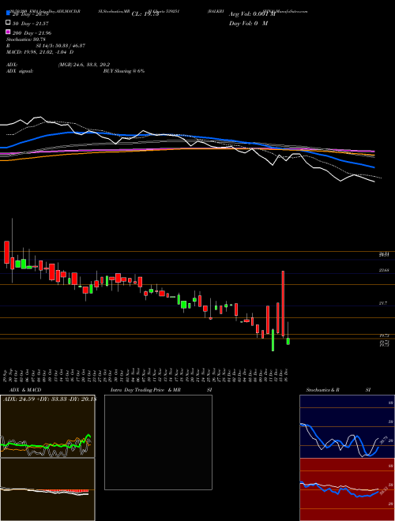Click the '29 Sep' date axis label

(6, 376)
